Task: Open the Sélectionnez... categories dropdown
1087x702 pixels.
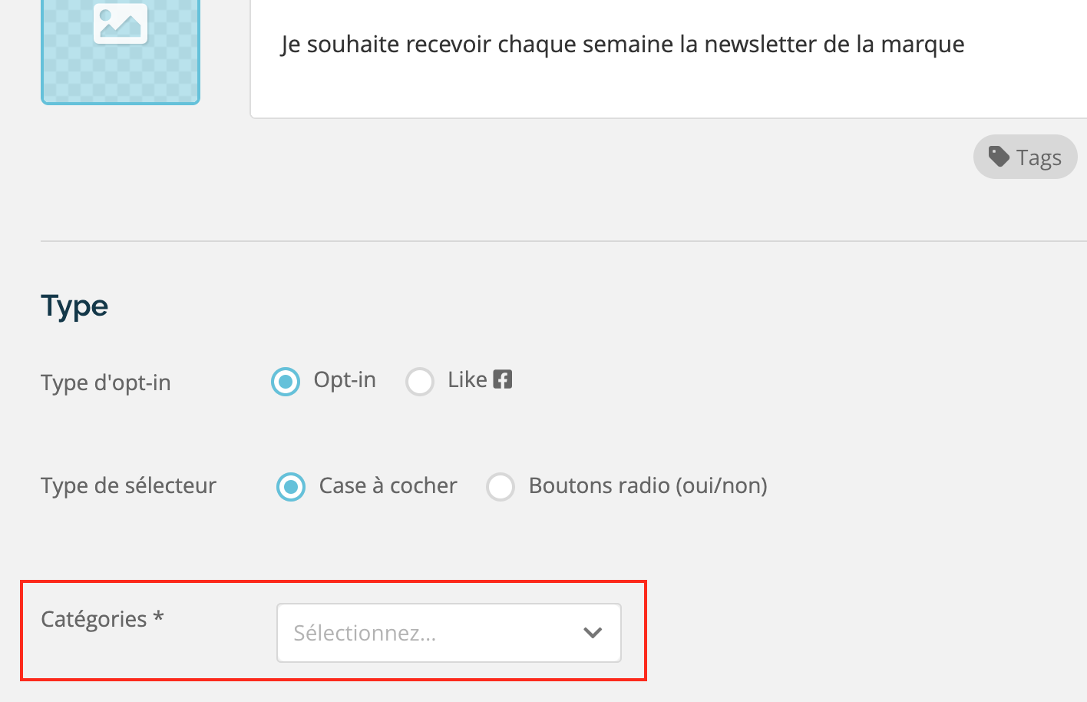Action: point(449,633)
